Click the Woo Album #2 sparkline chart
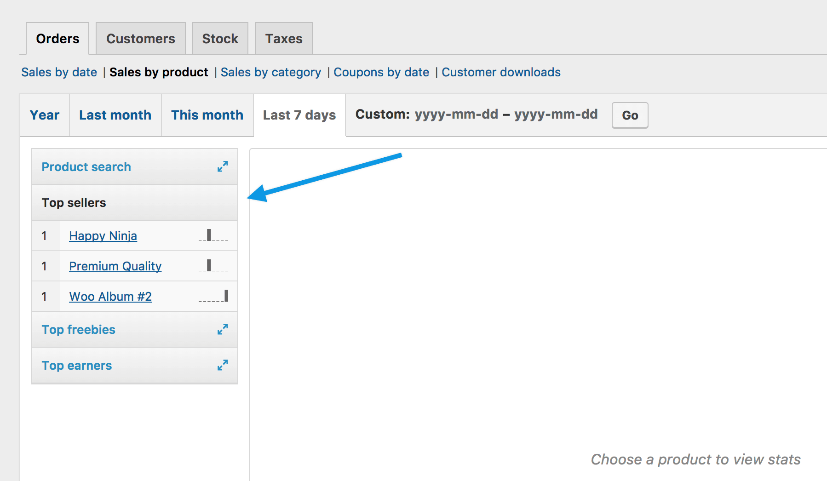Viewport: 827px width, 481px height. click(213, 296)
